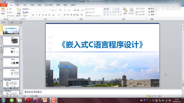This screenshot has width=184, height=103.
Task: Align text right
Action: click(71, 15)
